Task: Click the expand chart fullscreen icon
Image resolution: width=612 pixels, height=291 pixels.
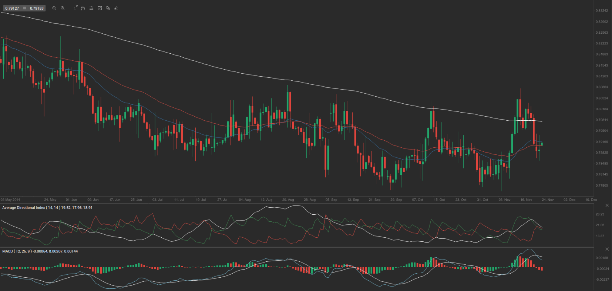Action: pos(100,8)
